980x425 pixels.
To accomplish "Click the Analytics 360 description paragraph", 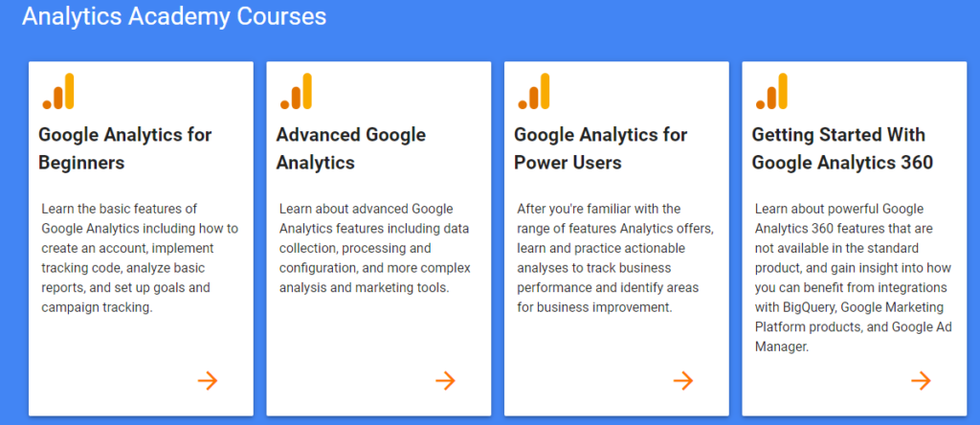I will [x=851, y=277].
